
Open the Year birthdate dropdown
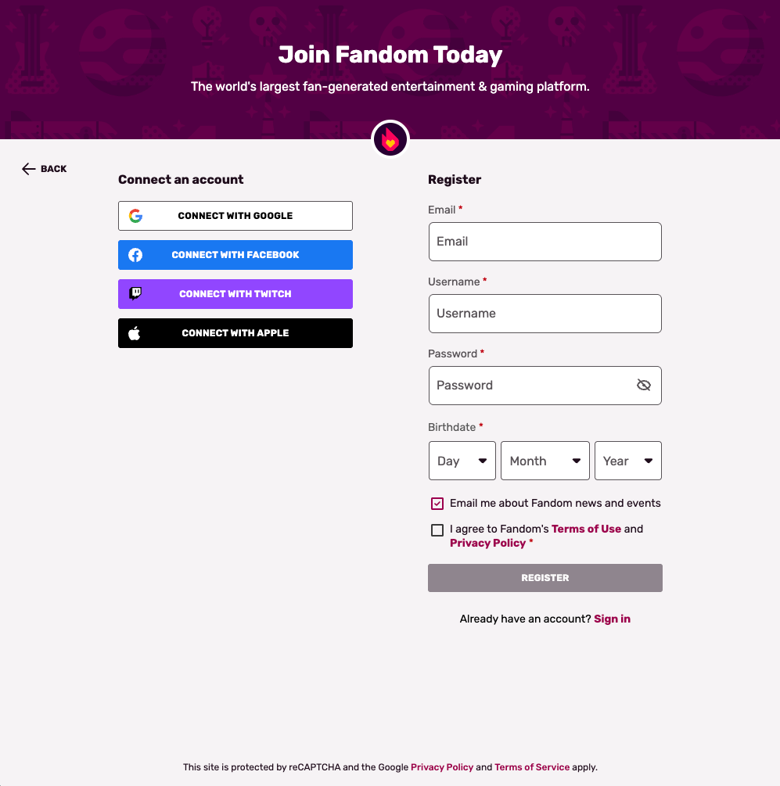(x=628, y=461)
